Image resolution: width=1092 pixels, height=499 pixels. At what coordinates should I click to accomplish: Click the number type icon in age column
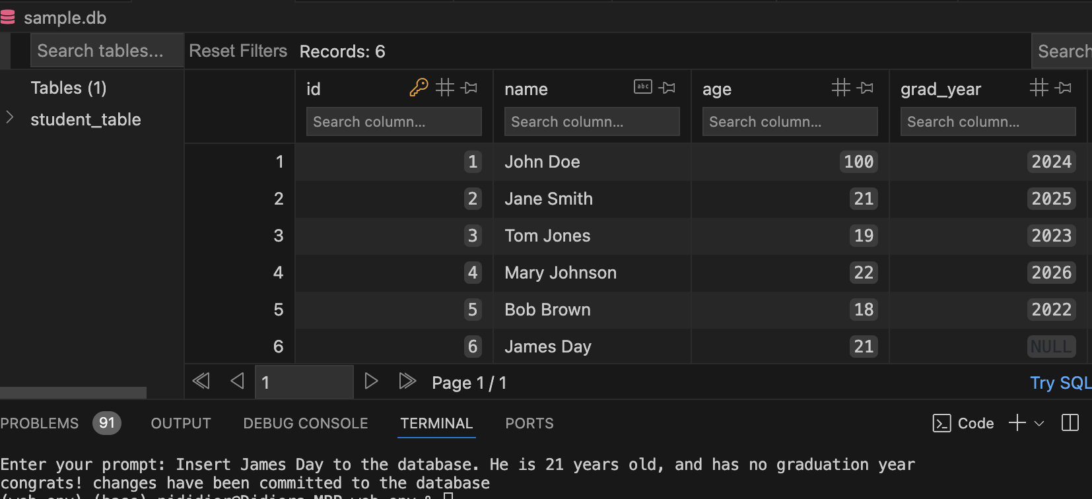[840, 87]
